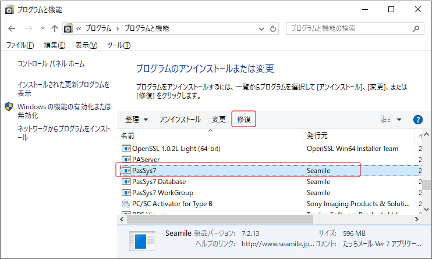Viewport: 432px width, 259px height.
Task: Click the vertical scrollbar down arrow
Action: click(427, 209)
